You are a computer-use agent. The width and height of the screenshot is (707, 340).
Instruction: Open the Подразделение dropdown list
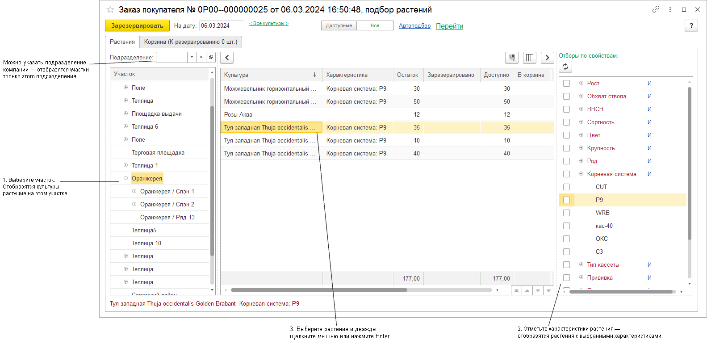tap(192, 57)
